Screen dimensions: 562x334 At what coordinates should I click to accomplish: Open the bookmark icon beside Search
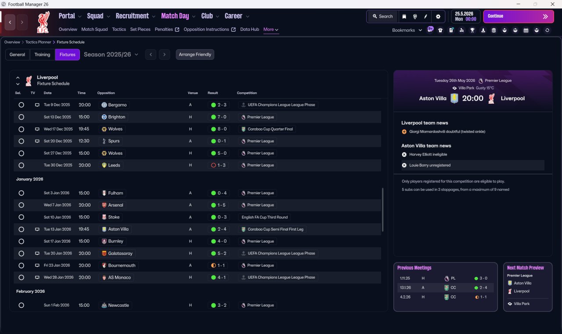[404, 17]
